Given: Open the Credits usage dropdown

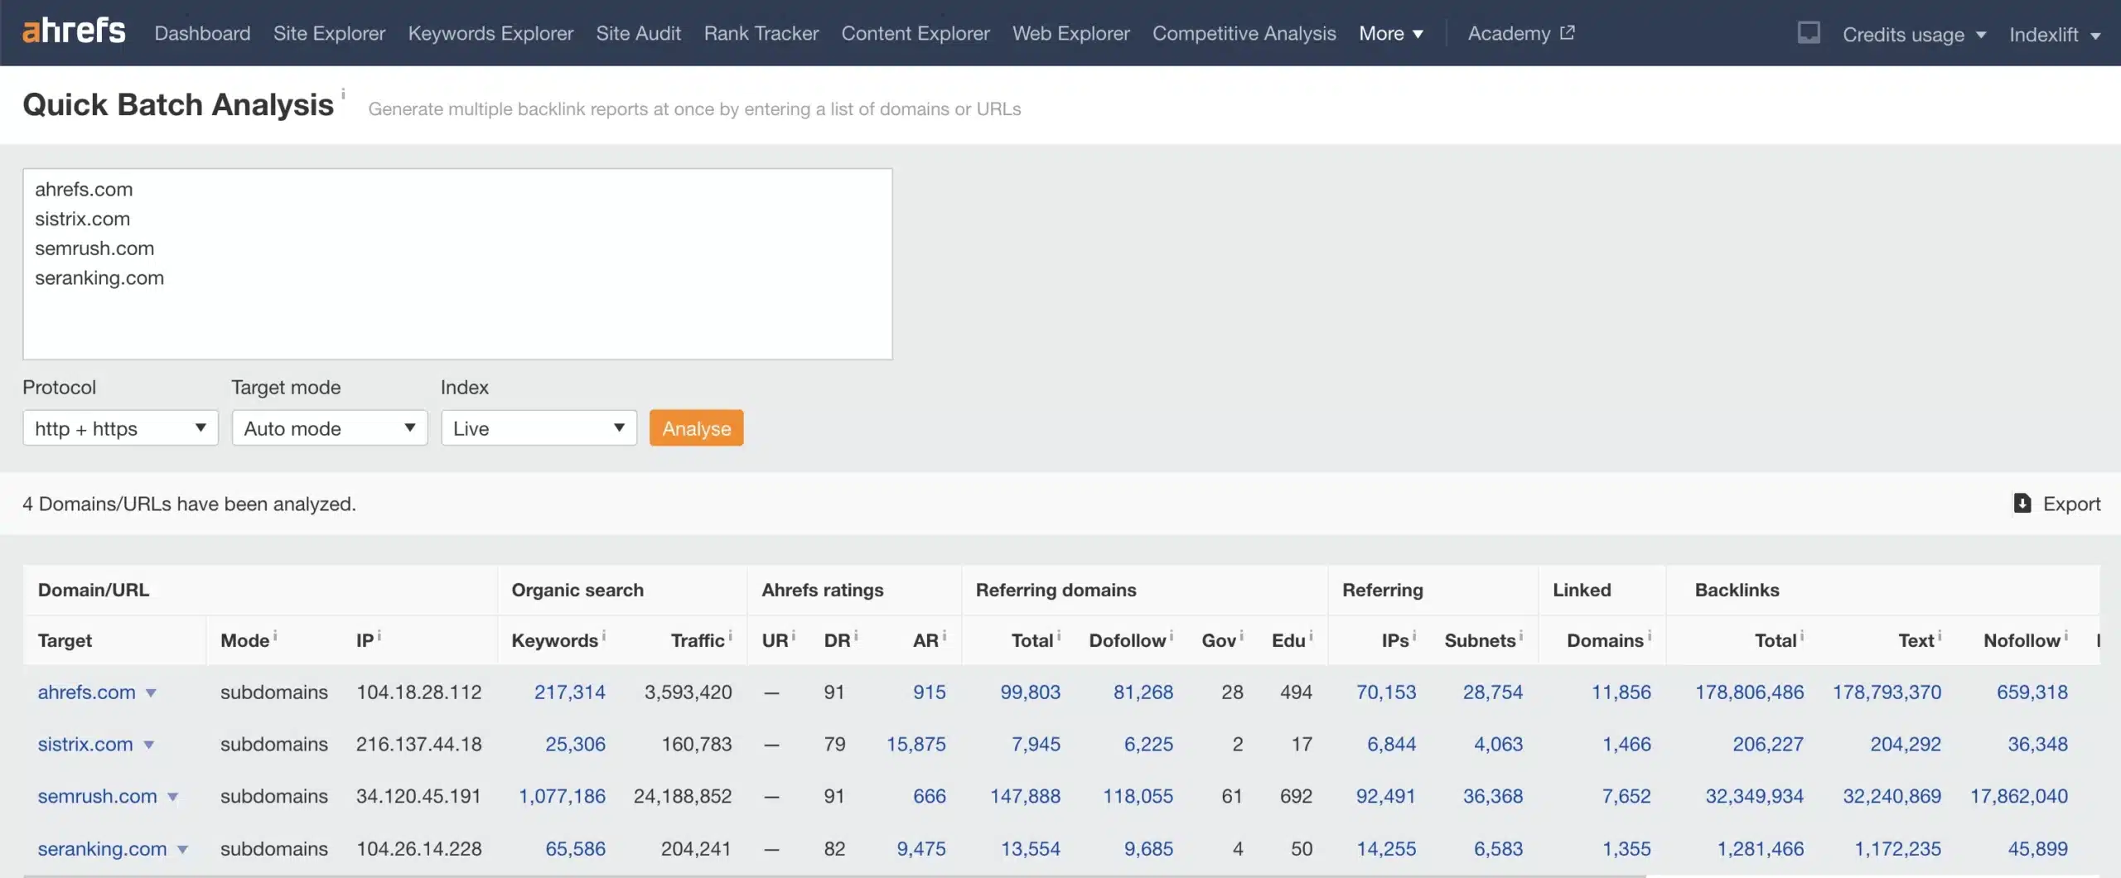Looking at the screenshot, I should tap(1914, 35).
